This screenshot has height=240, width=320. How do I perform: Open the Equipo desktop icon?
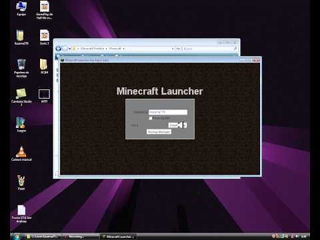pos(21,8)
